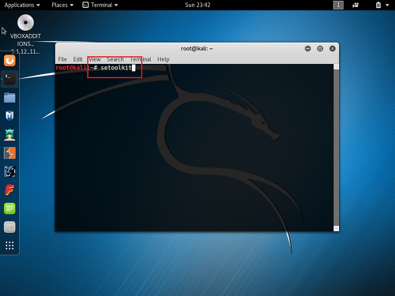The height and width of the screenshot is (296, 395).
Task: Close the root@kali terminal window
Action: (333, 49)
